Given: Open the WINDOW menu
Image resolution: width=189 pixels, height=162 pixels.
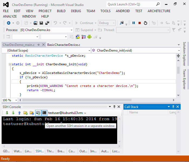Looking at the screenshot, I should (29, 16).
